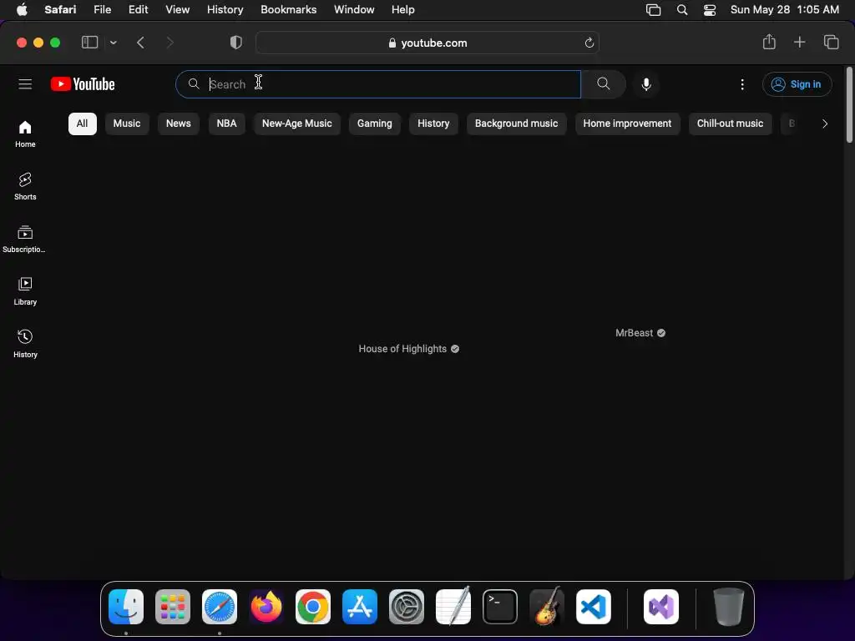
Task: Open YouTube settings three-dot menu
Action: click(x=742, y=84)
